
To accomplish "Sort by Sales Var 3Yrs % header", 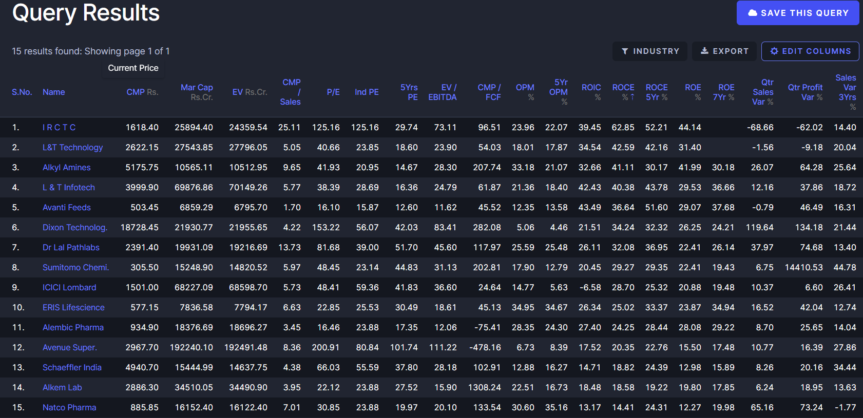I will (846, 92).
